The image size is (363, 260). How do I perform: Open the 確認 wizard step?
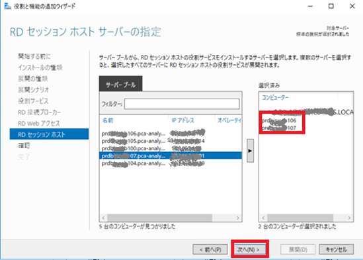24,146
